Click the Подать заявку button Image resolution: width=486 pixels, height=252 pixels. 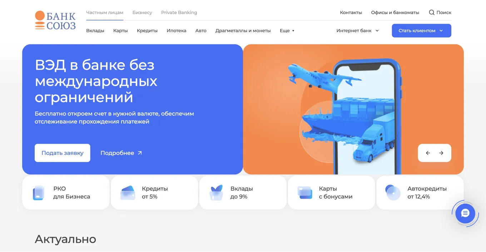(63, 153)
